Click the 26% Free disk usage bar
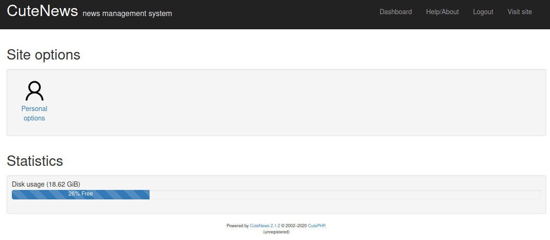550x240 pixels. [x=80, y=195]
